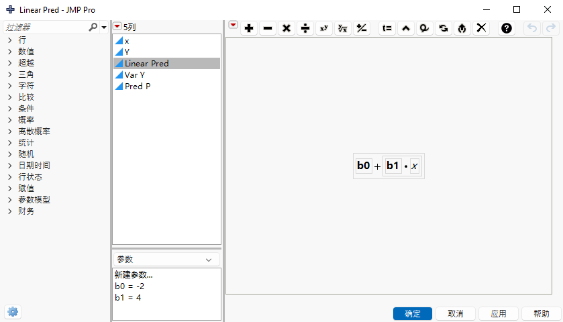Click the undo arrow in toolbar

point(532,28)
